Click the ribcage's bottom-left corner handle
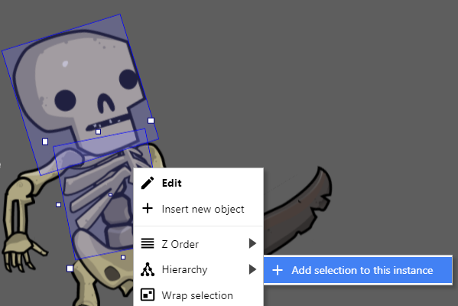 (70, 268)
